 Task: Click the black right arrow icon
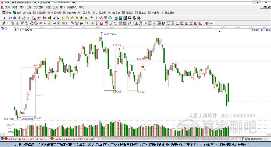coord(58,18)
